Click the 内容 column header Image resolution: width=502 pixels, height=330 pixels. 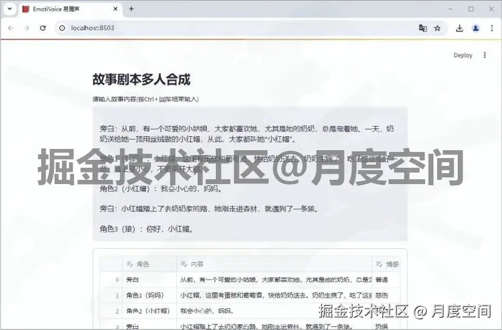(275, 264)
